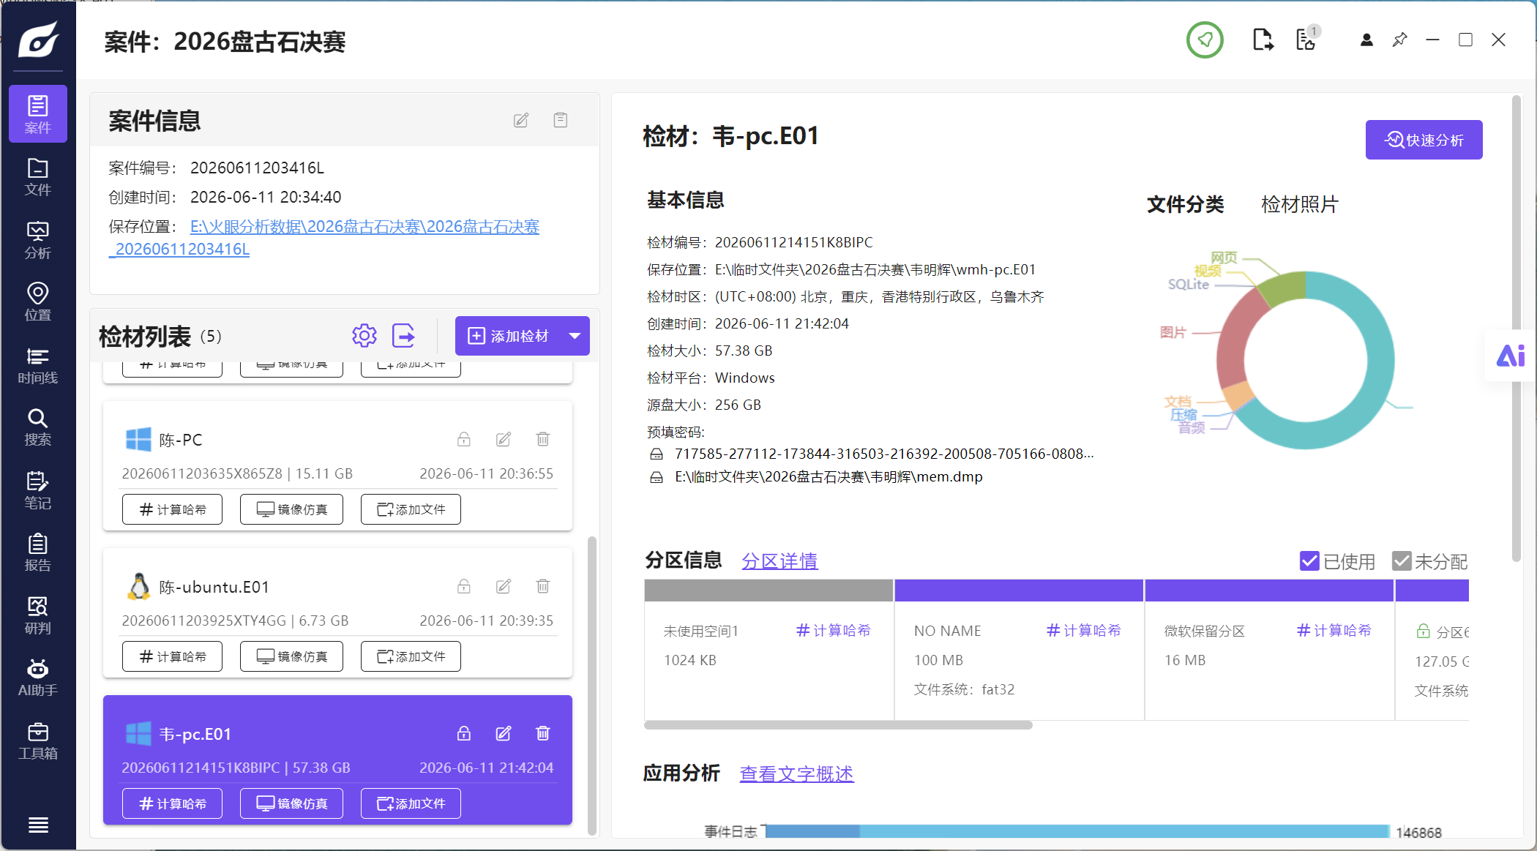Edit the 陈-ubuntu.E01 evidence entry

[x=504, y=586]
